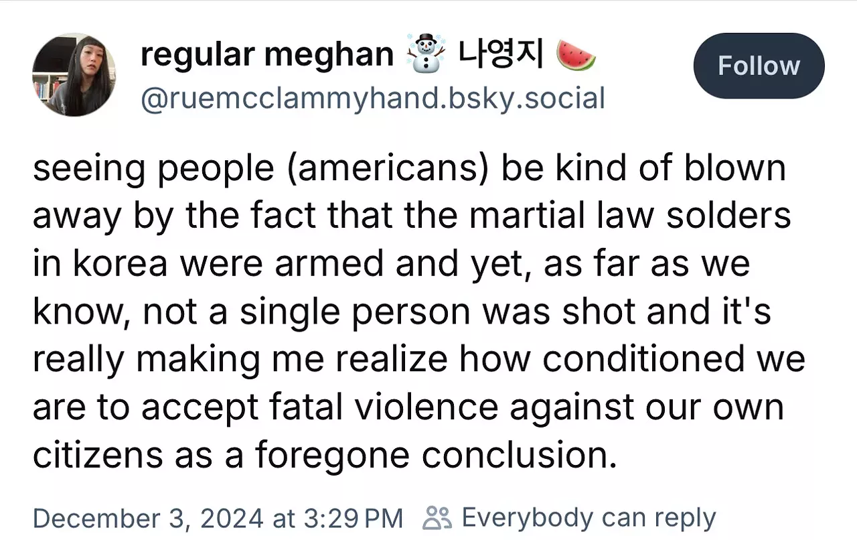
Task: Open the display name 'regular meghan'
Action: tap(266, 55)
